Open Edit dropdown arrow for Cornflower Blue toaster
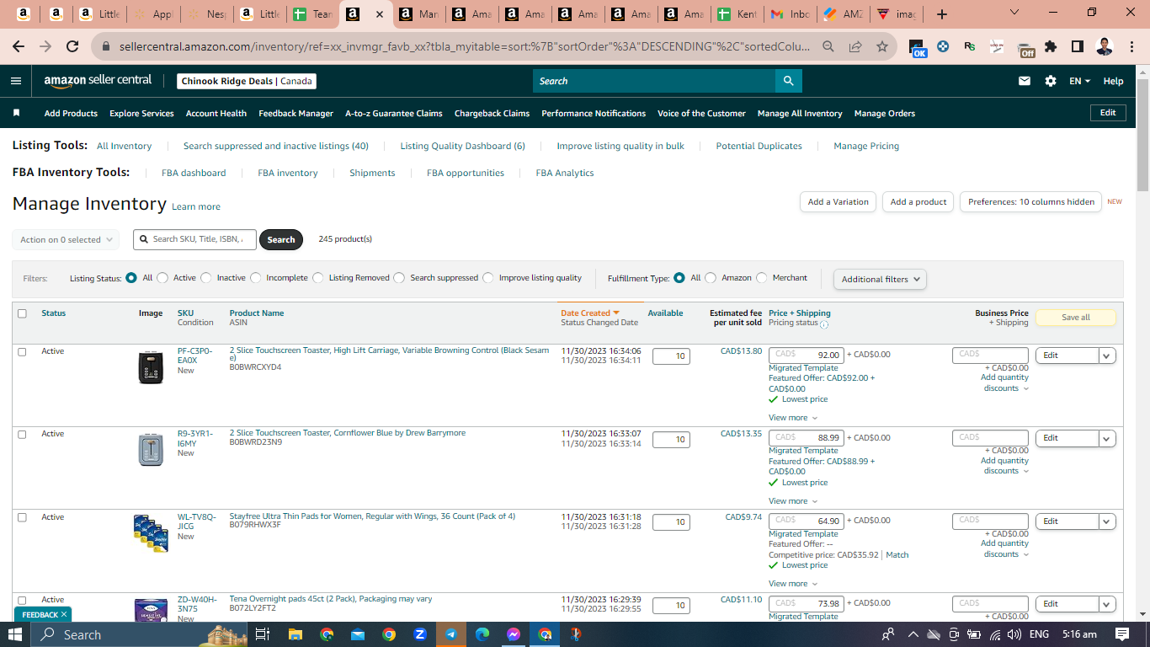 coord(1107,438)
